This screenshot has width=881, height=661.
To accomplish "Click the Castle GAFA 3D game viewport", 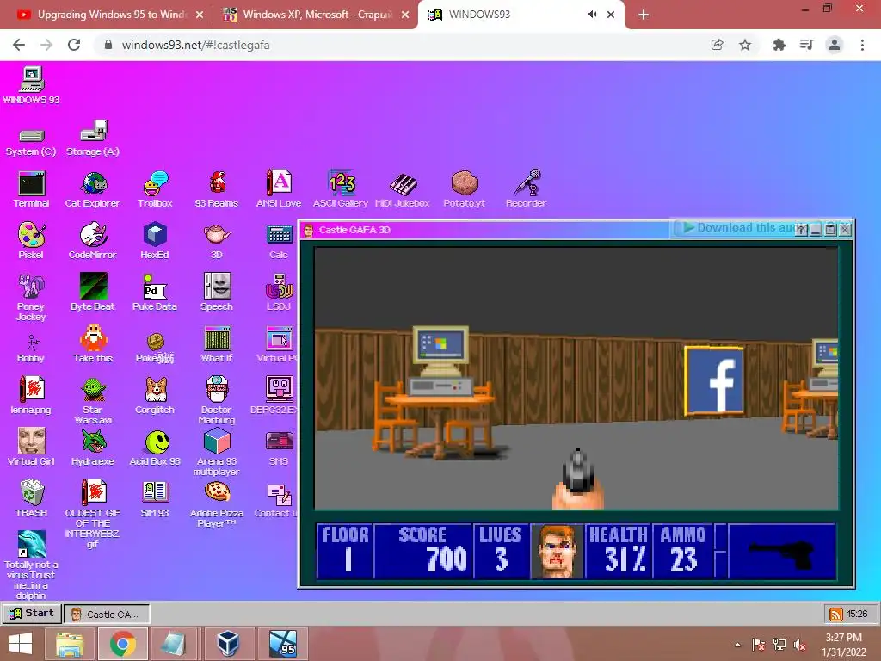I will pyautogui.click(x=576, y=379).
